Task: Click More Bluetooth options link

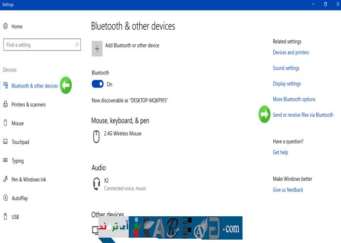Action: pyautogui.click(x=294, y=99)
